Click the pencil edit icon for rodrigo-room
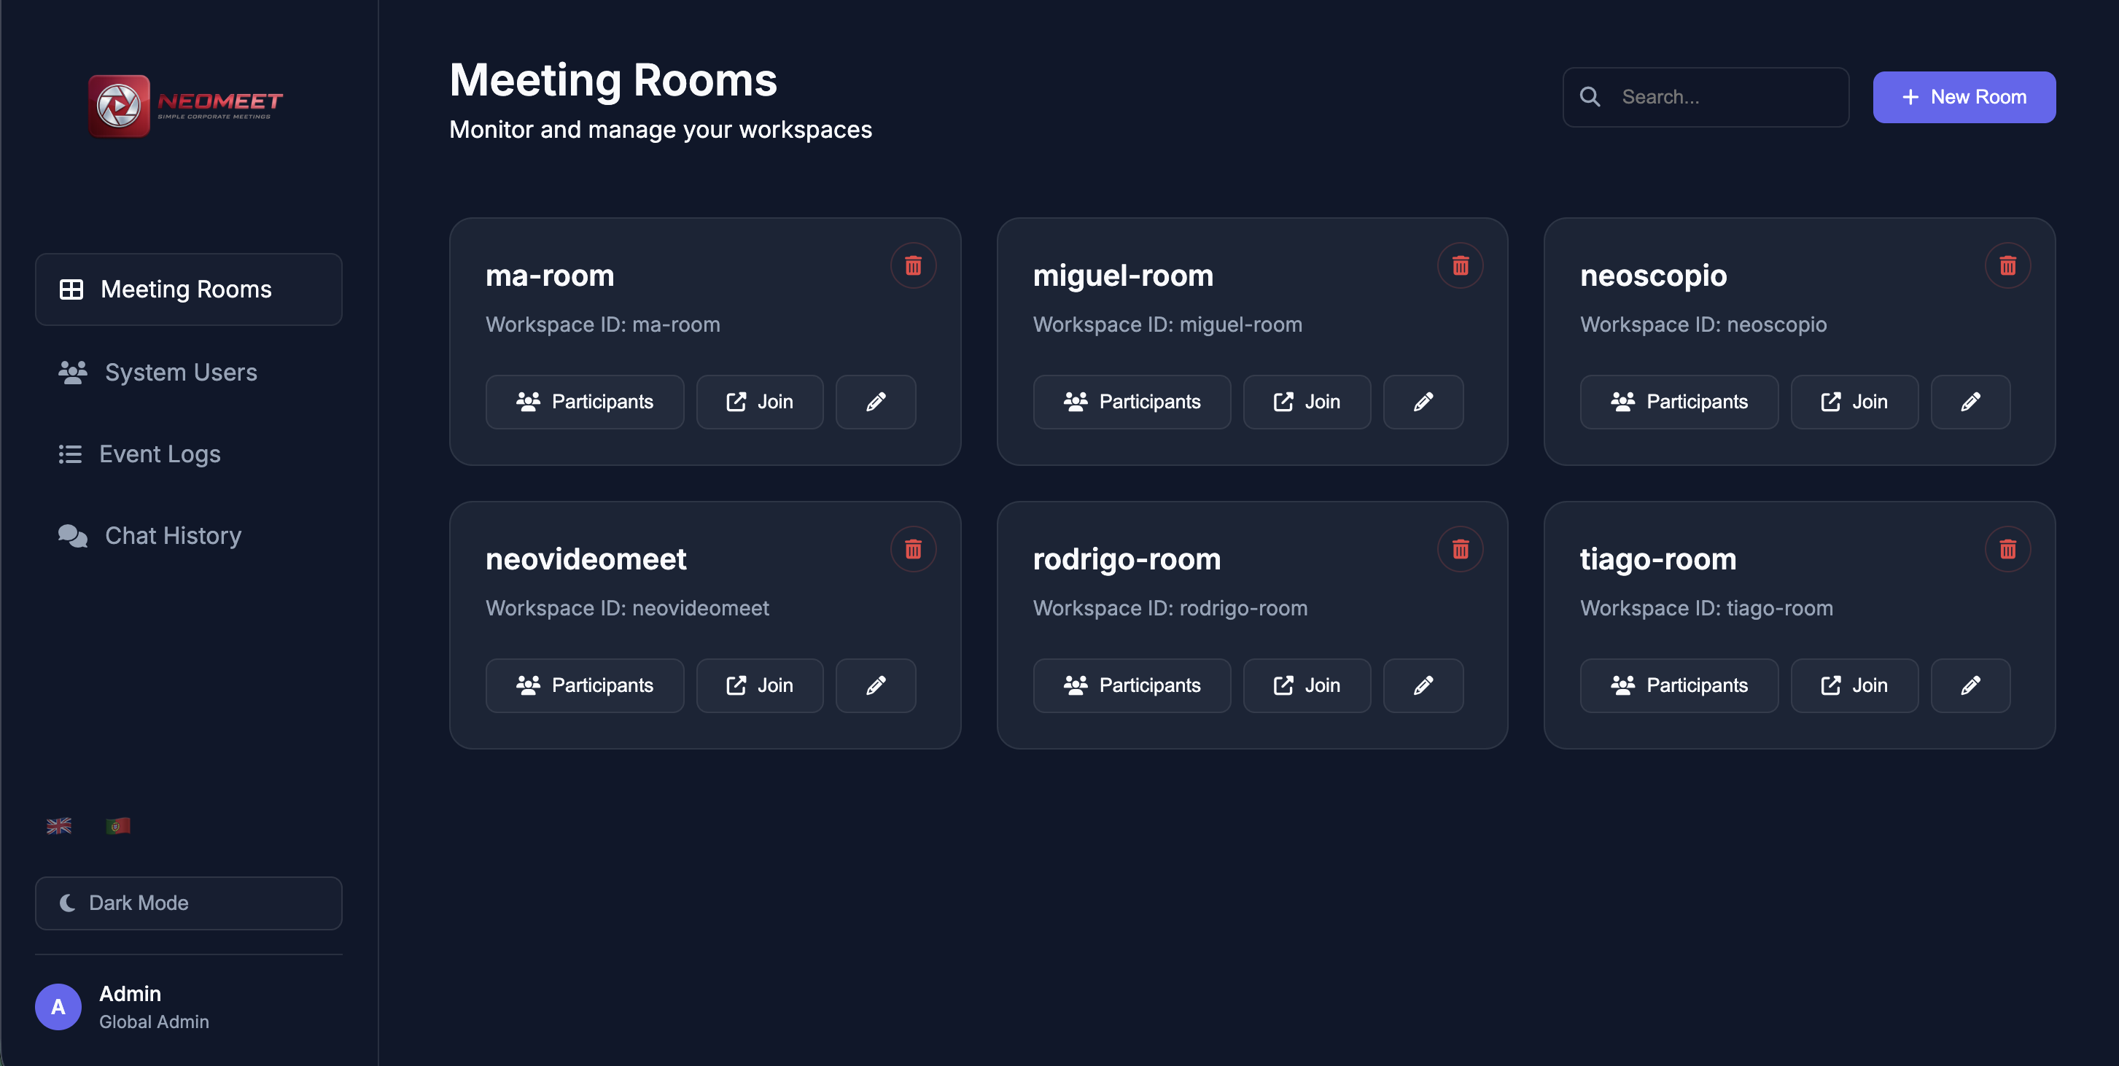 (1423, 685)
